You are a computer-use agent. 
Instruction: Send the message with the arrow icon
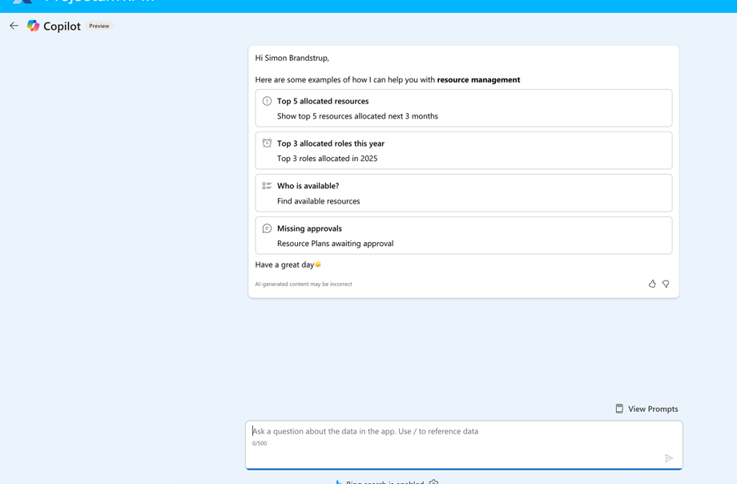669,458
